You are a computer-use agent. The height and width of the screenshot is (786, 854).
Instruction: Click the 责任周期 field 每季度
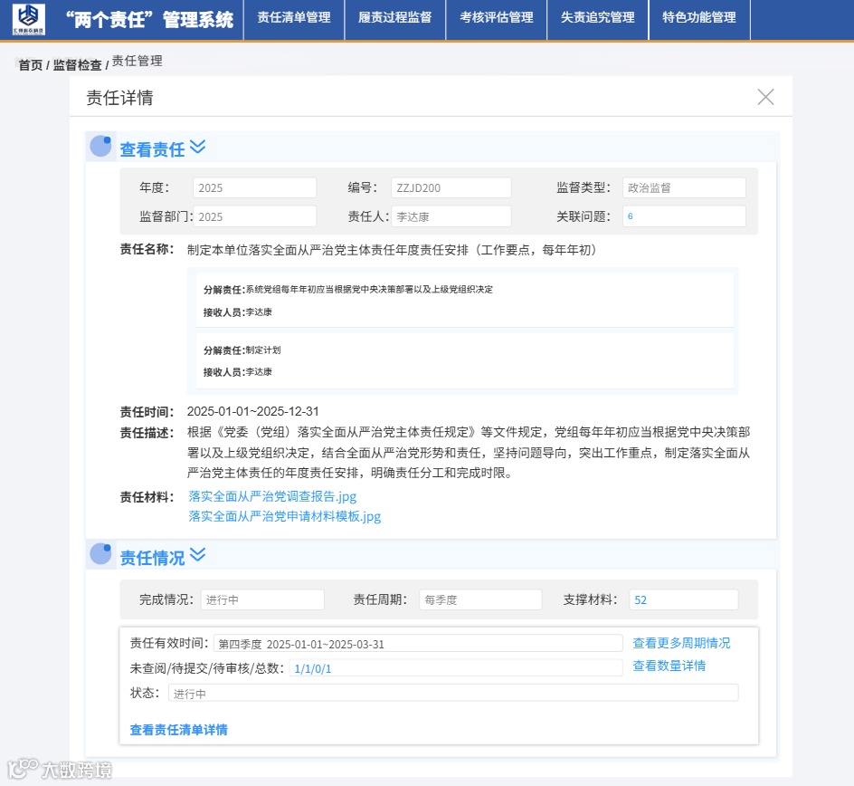(480, 600)
